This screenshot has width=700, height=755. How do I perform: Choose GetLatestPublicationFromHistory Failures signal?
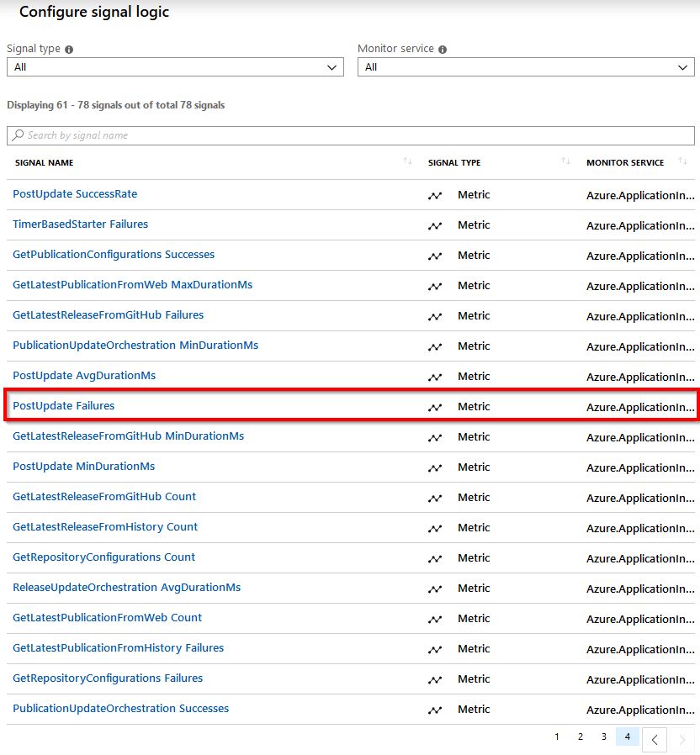pyautogui.click(x=119, y=648)
